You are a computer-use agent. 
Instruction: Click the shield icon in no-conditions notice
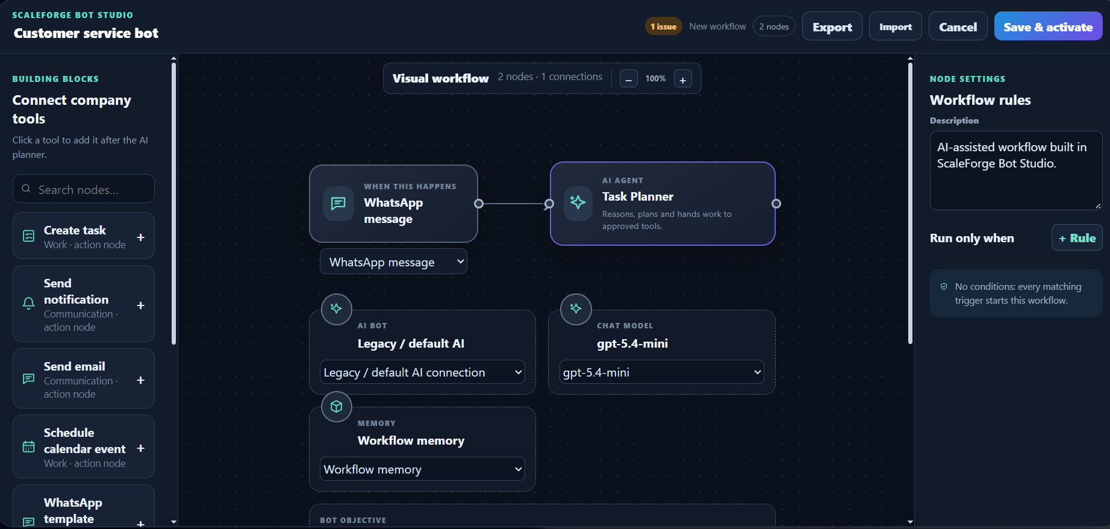pyautogui.click(x=944, y=287)
